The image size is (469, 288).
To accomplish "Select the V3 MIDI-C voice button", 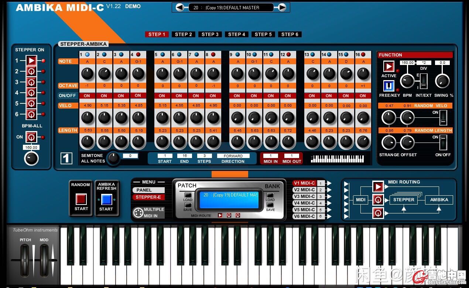I will 304,196.
